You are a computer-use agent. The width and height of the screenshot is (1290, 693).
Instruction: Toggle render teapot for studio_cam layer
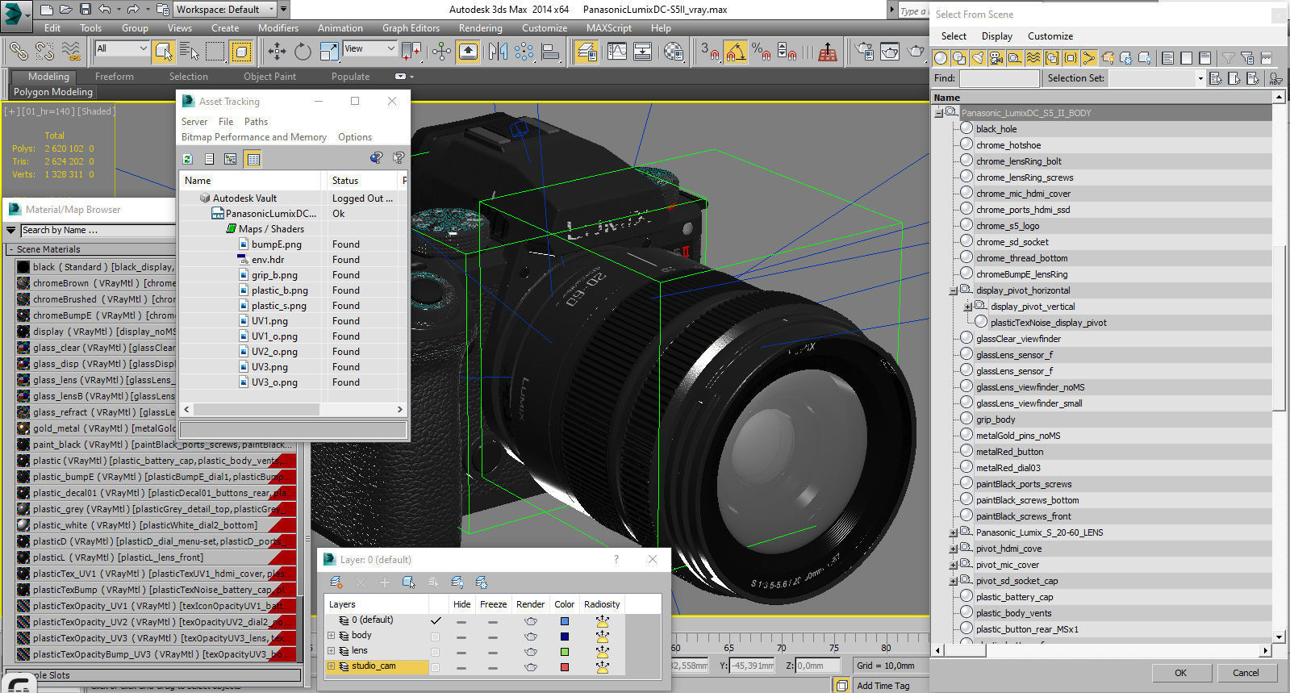pos(530,667)
